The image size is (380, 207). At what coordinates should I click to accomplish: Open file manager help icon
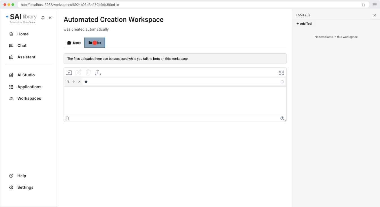(282, 118)
